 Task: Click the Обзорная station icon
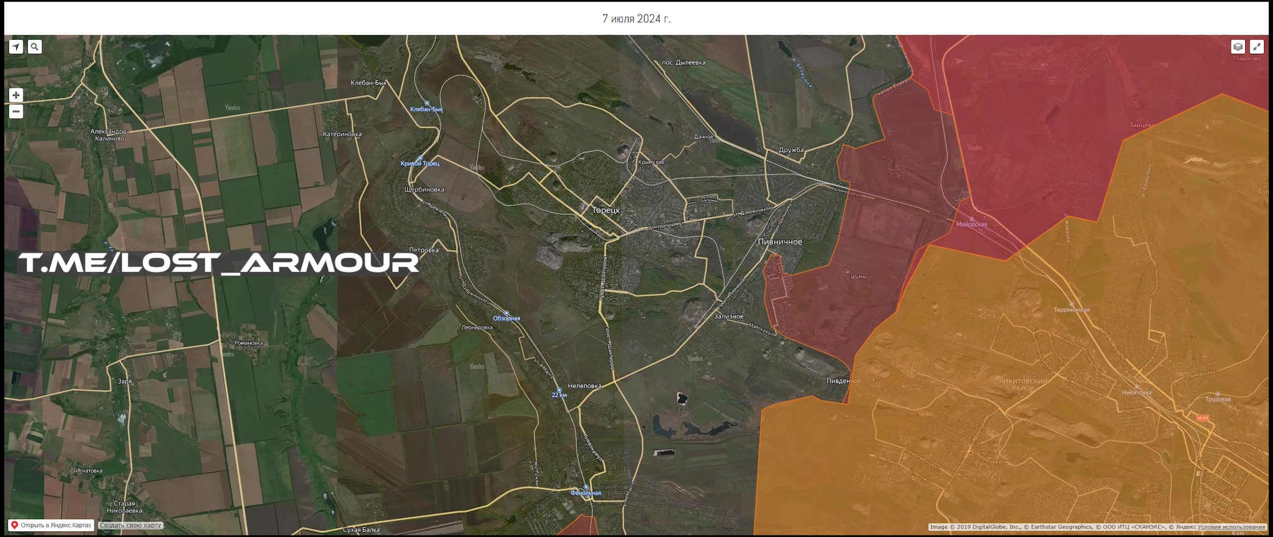coord(507,313)
